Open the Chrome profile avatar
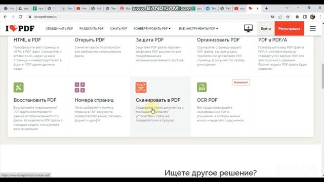324x182 pixels. click(312, 17)
